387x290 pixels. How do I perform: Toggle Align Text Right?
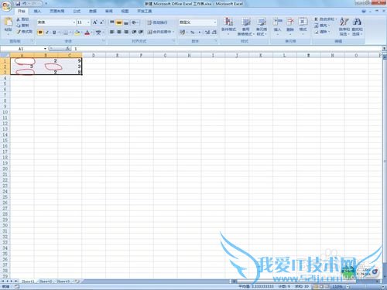point(126,32)
